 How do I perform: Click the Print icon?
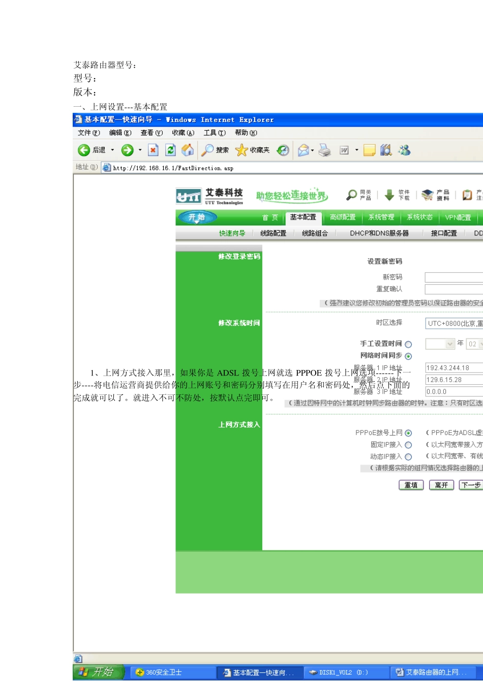tap(325, 150)
